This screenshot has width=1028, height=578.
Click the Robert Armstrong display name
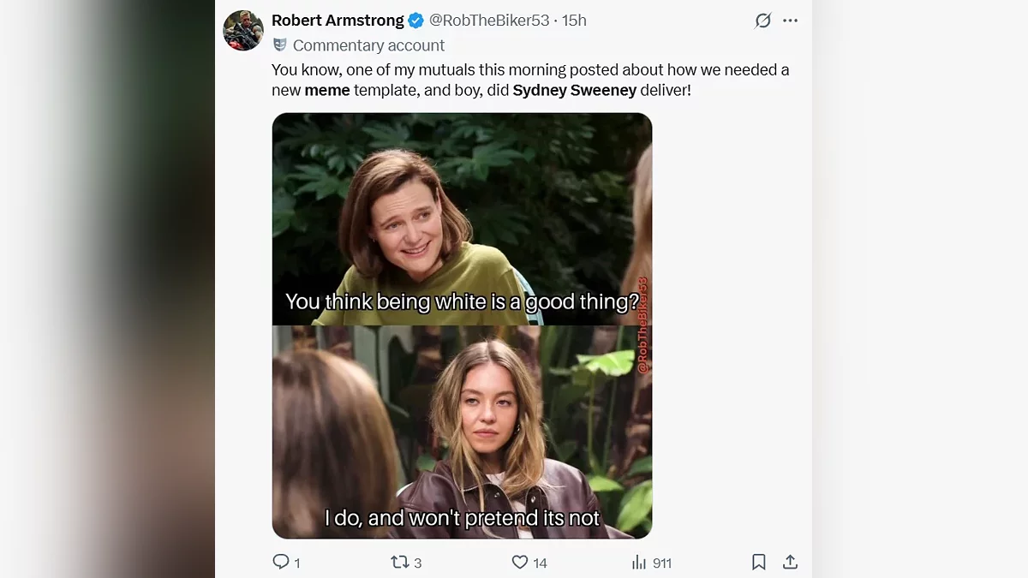tap(338, 21)
